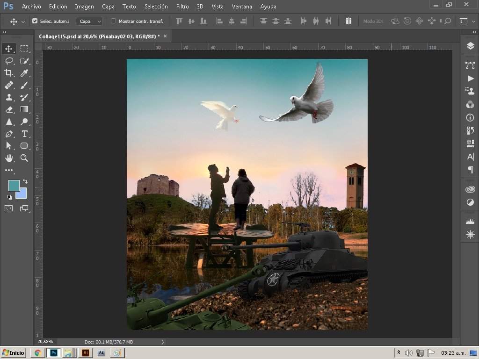The width and height of the screenshot is (479, 359).
Task: Select the Eyedropper tool
Action: click(24, 72)
